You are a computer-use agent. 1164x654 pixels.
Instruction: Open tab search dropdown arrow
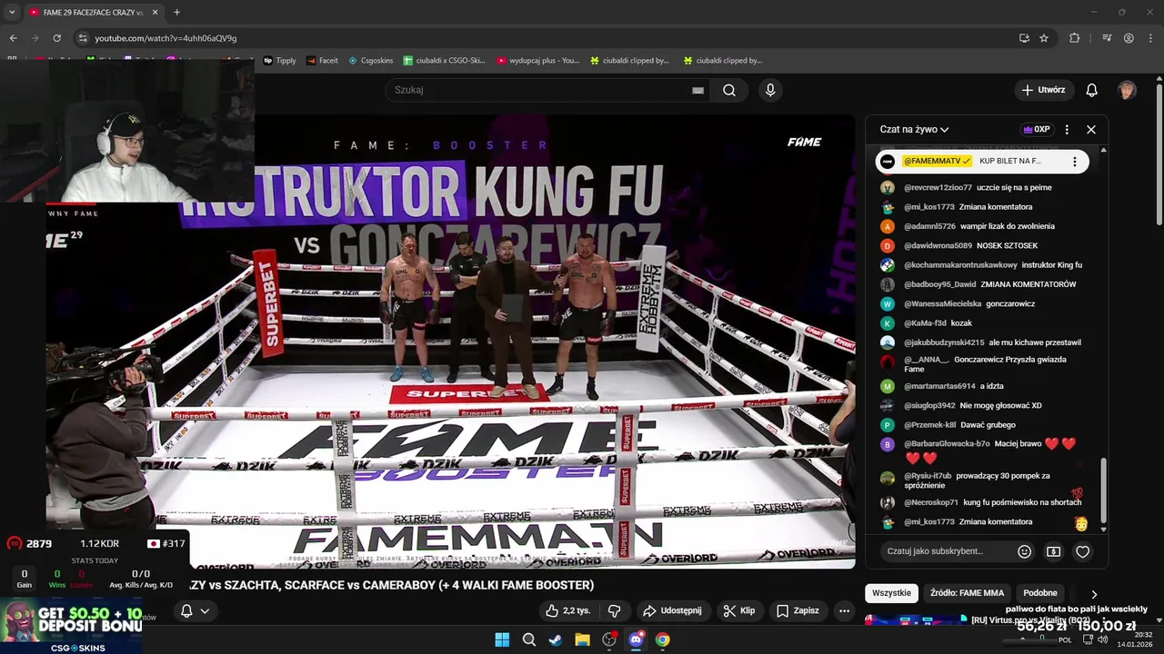pyautogui.click(x=12, y=12)
